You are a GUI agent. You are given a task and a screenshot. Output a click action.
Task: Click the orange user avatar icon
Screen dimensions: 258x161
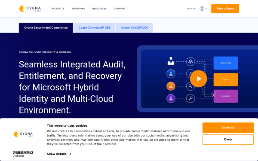171,86
